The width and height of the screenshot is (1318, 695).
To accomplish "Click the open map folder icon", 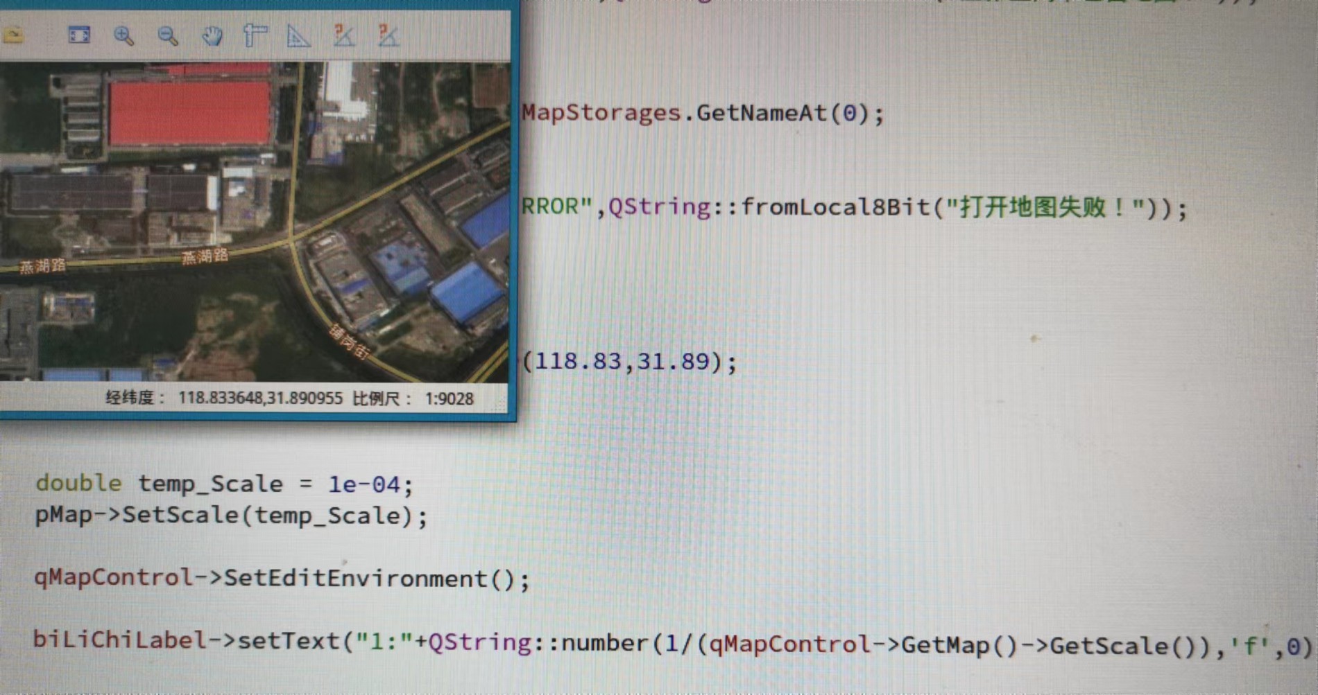I will click(x=12, y=35).
